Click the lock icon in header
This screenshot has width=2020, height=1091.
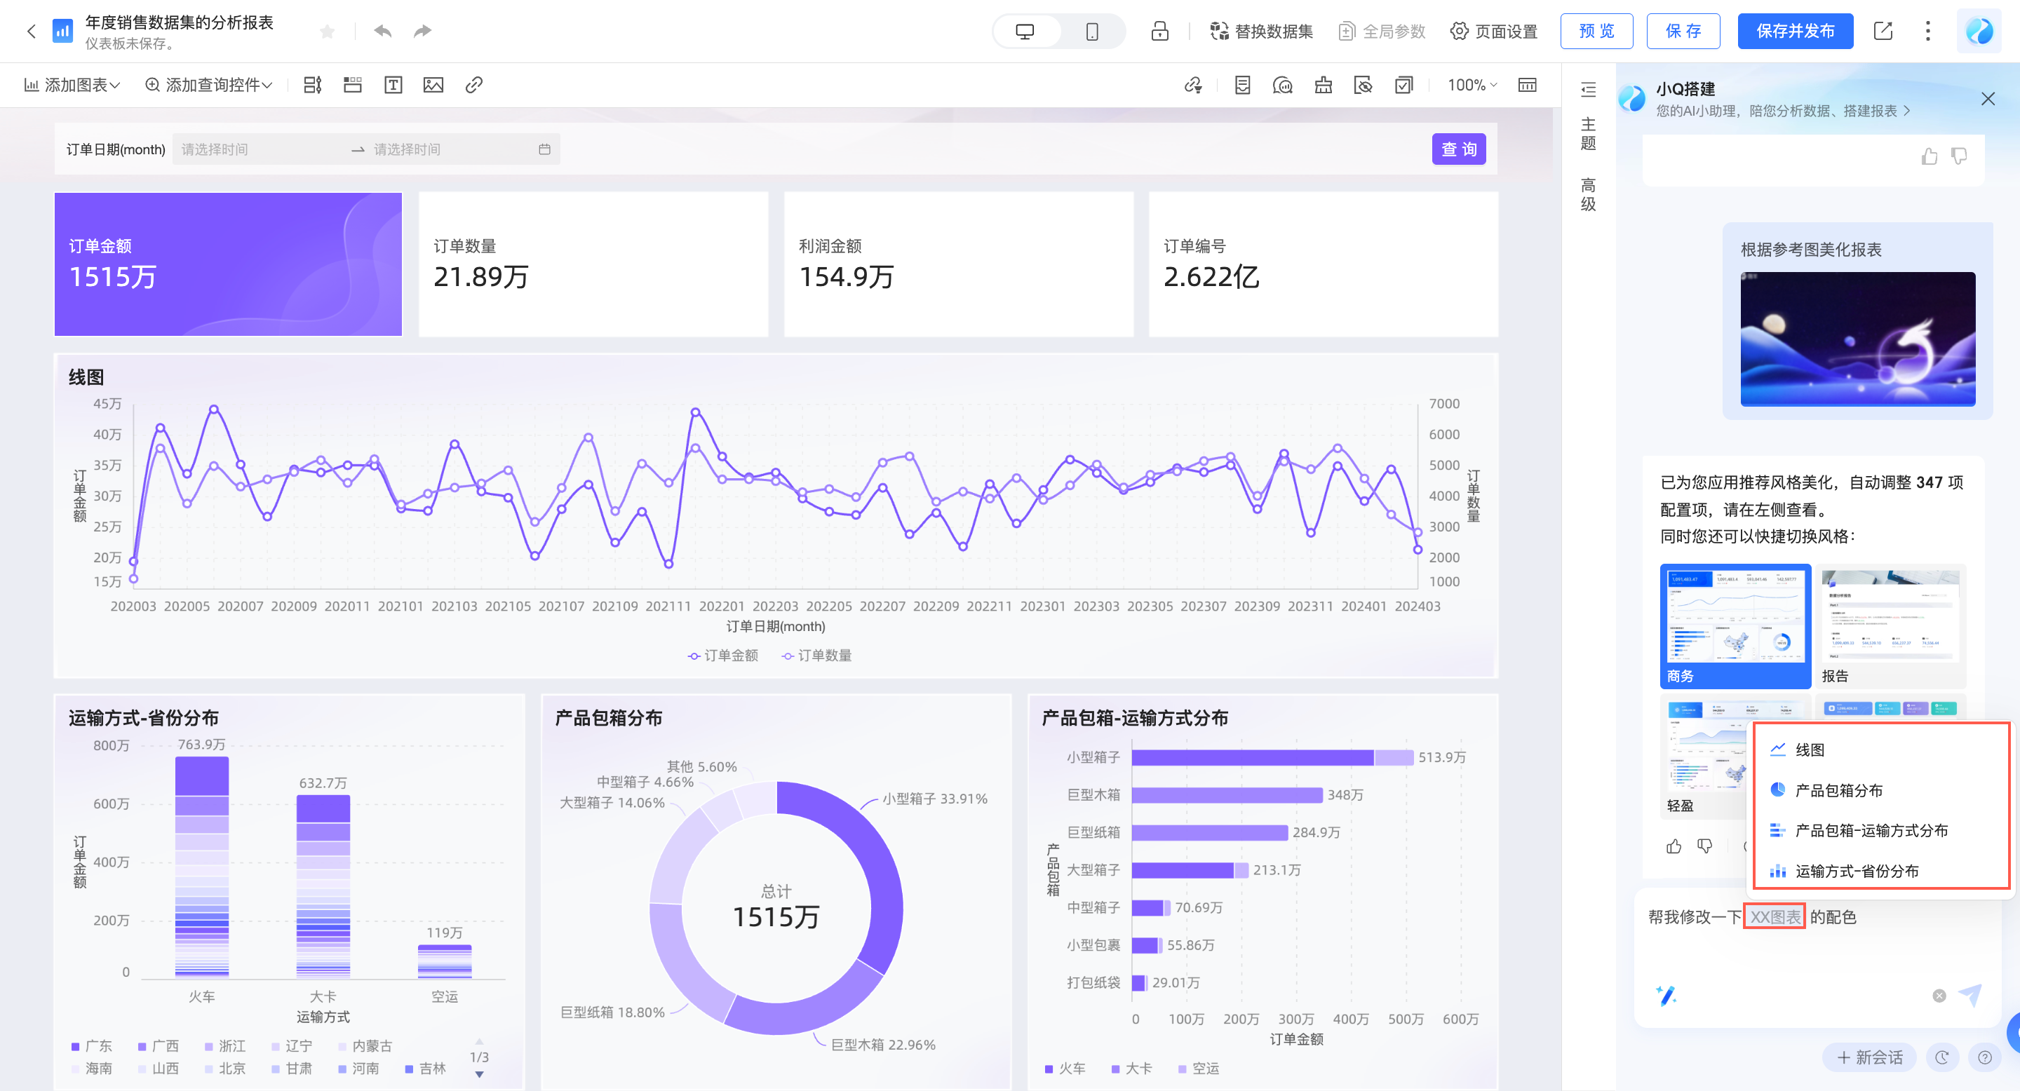pos(1159,32)
